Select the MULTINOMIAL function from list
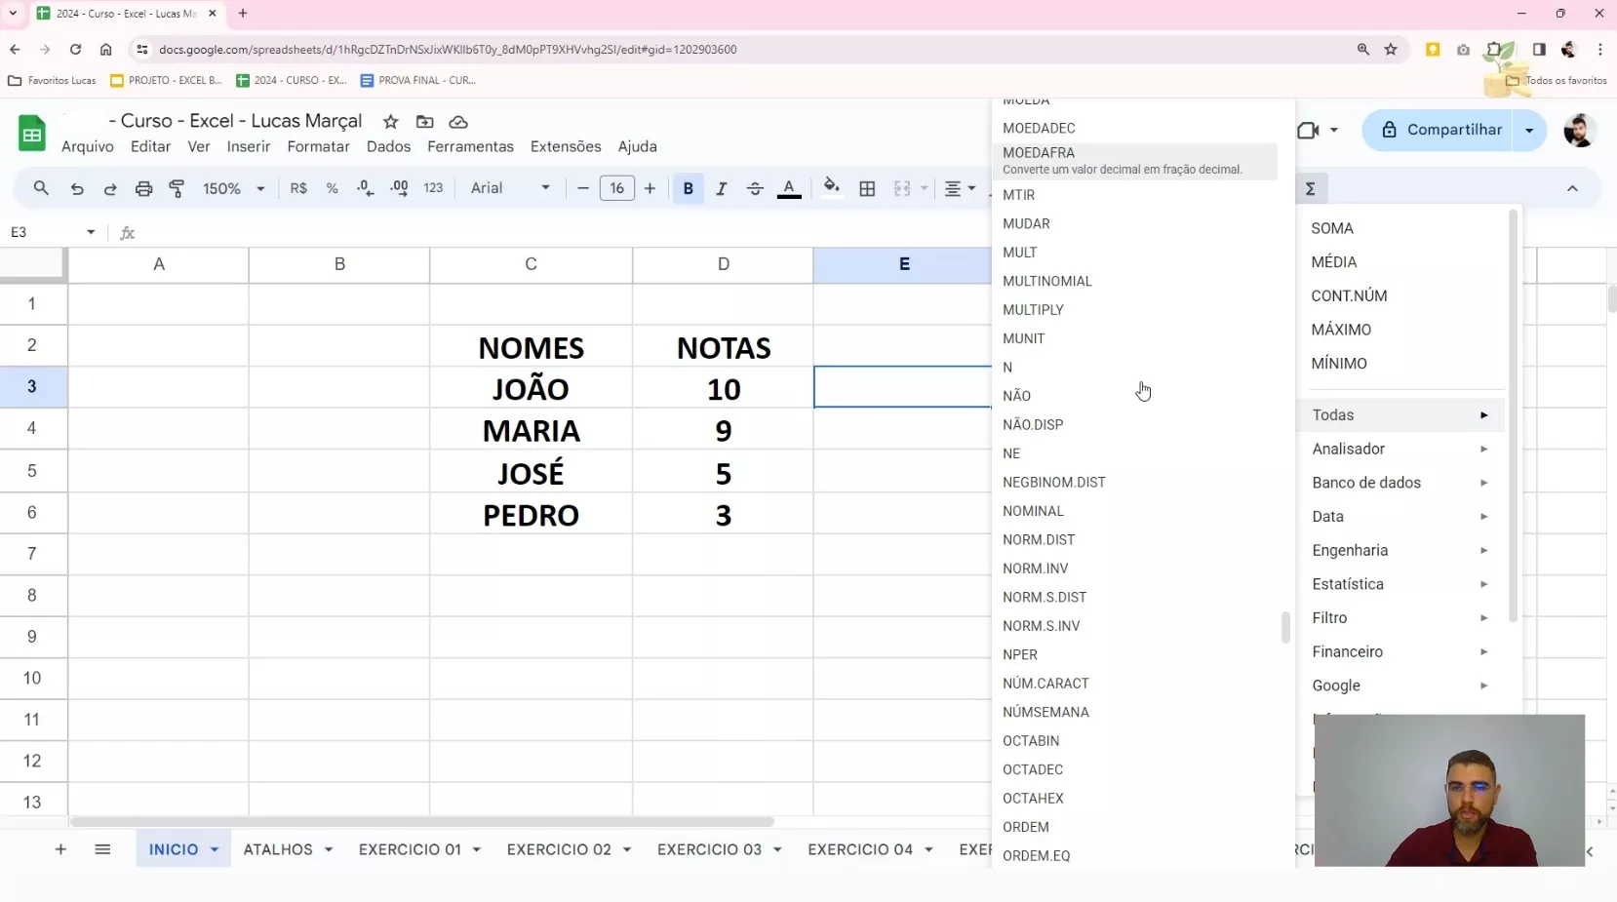The image size is (1617, 902). click(x=1046, y=281)
